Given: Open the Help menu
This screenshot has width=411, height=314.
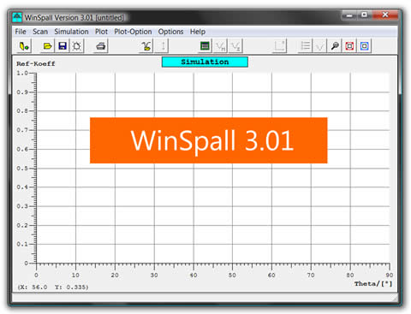Looking at the screenshot, I should (x=198, y=32).
